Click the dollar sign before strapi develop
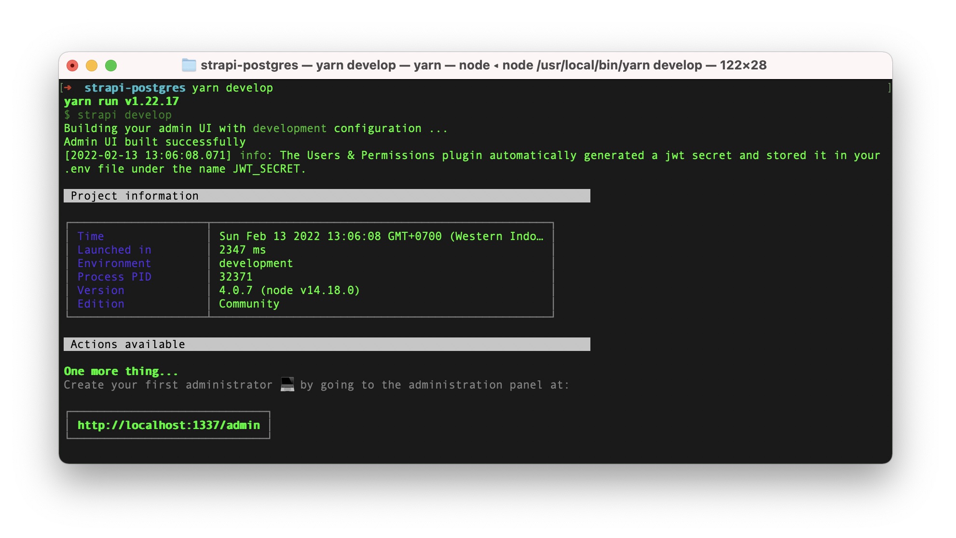Viewport: 956px width, 538px height. [68, 115]
